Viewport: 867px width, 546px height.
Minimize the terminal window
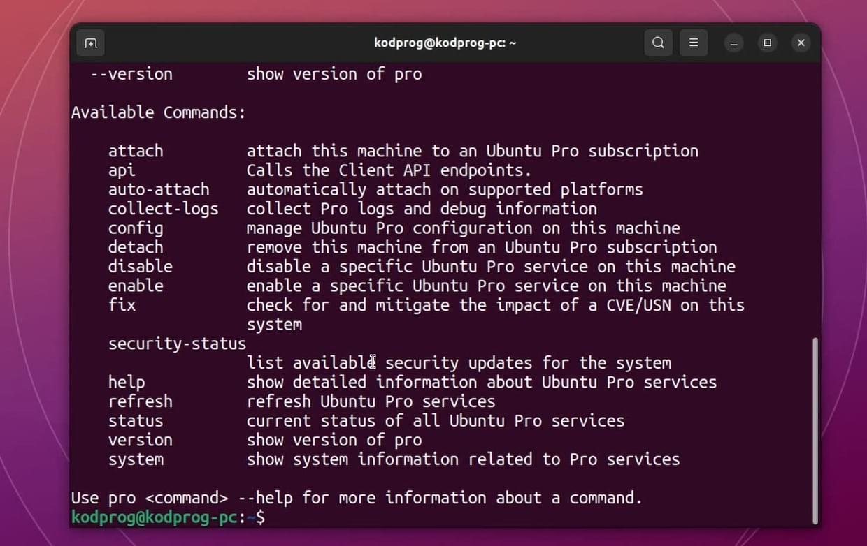click(734, 43)
